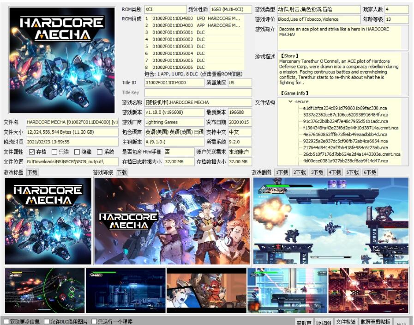414x325 pixels.
Task: Select file 922925a2e837dc5cf06fb72ab4ca6654.nca
Action: click(x=345, y=141)
